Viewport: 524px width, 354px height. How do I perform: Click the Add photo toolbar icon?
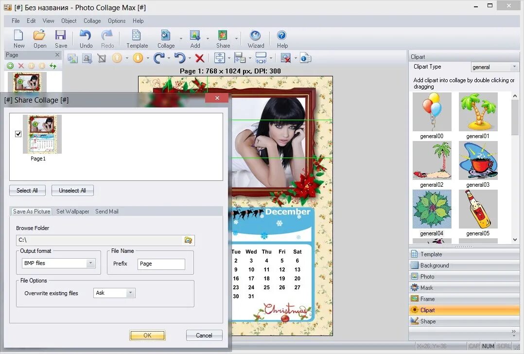click(x=195, y=39)
